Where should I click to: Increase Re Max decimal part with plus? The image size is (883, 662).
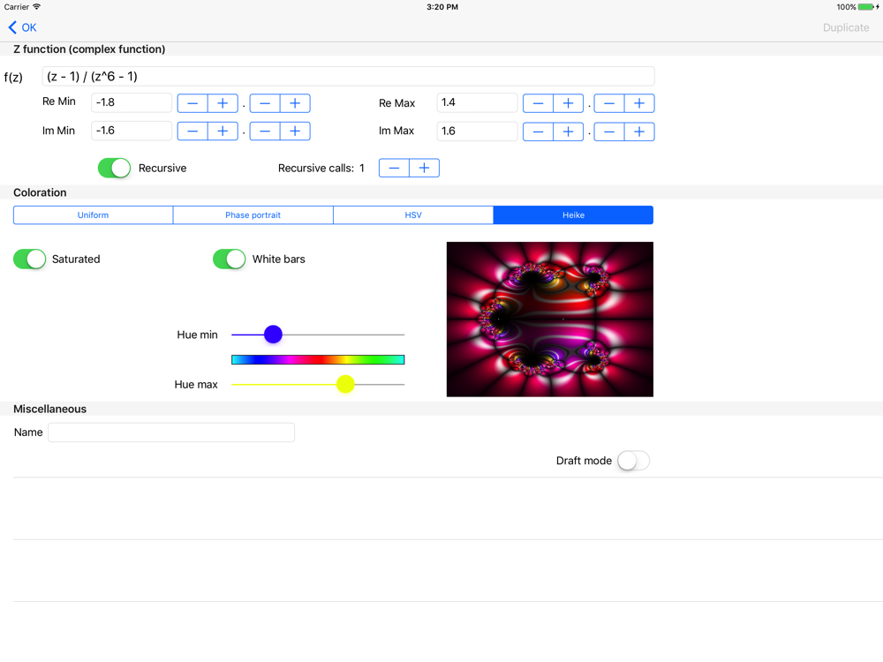point(639,103)
